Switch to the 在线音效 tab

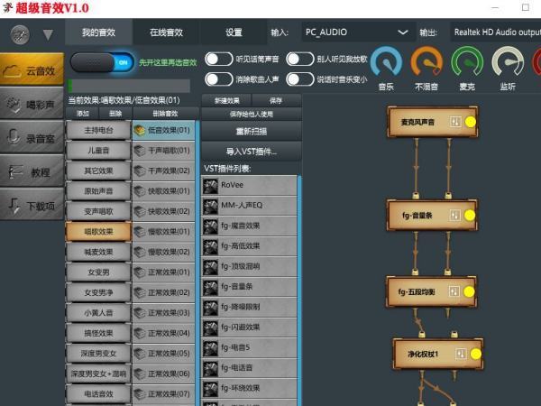pos(166,32)
